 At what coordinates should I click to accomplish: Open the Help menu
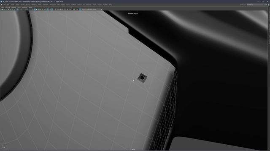110,5
